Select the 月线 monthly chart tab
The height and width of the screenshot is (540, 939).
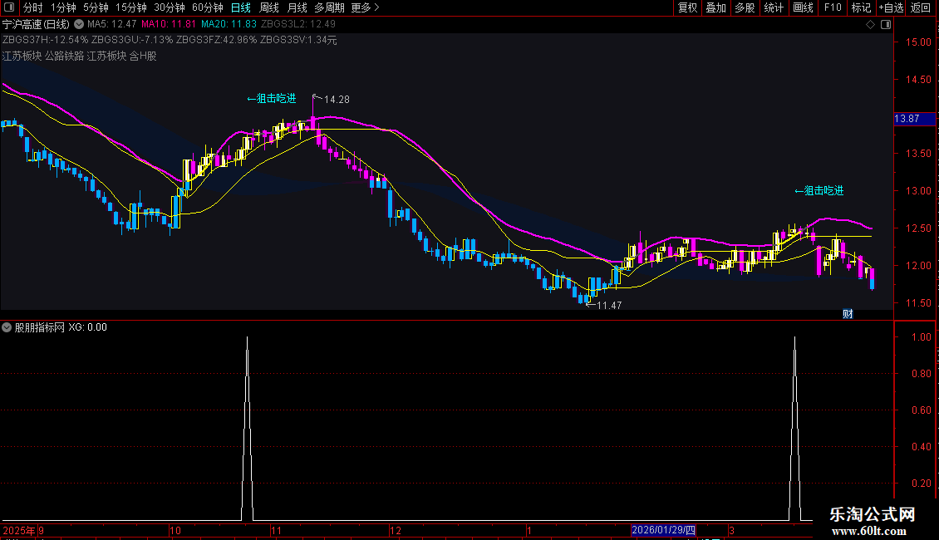pos(297,7)
